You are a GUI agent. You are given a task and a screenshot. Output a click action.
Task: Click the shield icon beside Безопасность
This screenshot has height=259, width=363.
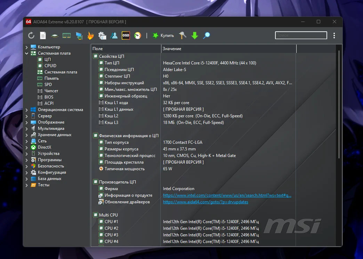[x=33, y=166]
